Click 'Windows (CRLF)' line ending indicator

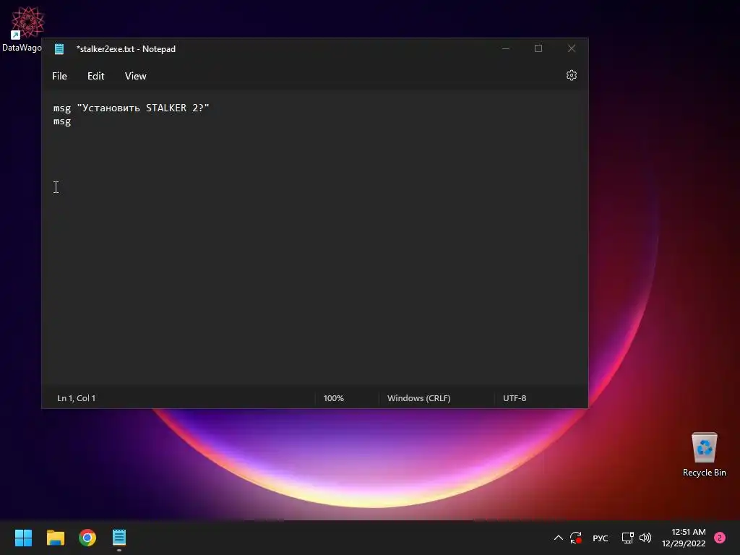coord(419,398)
